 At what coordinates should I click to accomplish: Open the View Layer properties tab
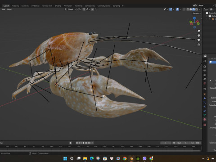[205, 75]
